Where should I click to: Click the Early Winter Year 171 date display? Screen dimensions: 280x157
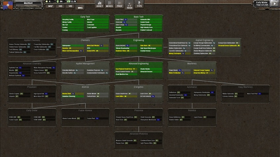262,4
